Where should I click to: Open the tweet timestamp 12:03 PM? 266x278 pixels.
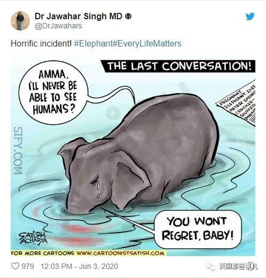tap(56, 266)
